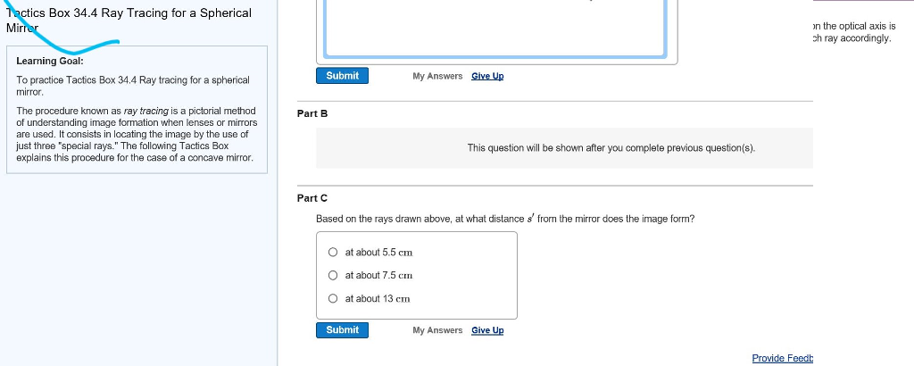Select the 'at about 5.5 cm' radio option
914x366 pixels.
pyautogui.click(x=333, y=253)
